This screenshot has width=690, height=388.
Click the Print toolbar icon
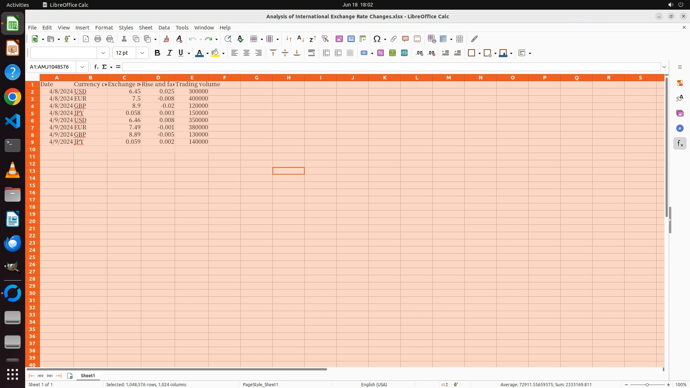(x=97, y=39)
